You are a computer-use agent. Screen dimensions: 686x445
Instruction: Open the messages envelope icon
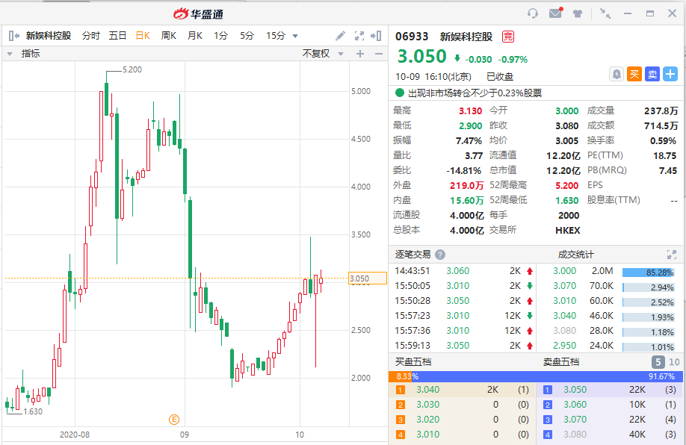coord(556,13)
